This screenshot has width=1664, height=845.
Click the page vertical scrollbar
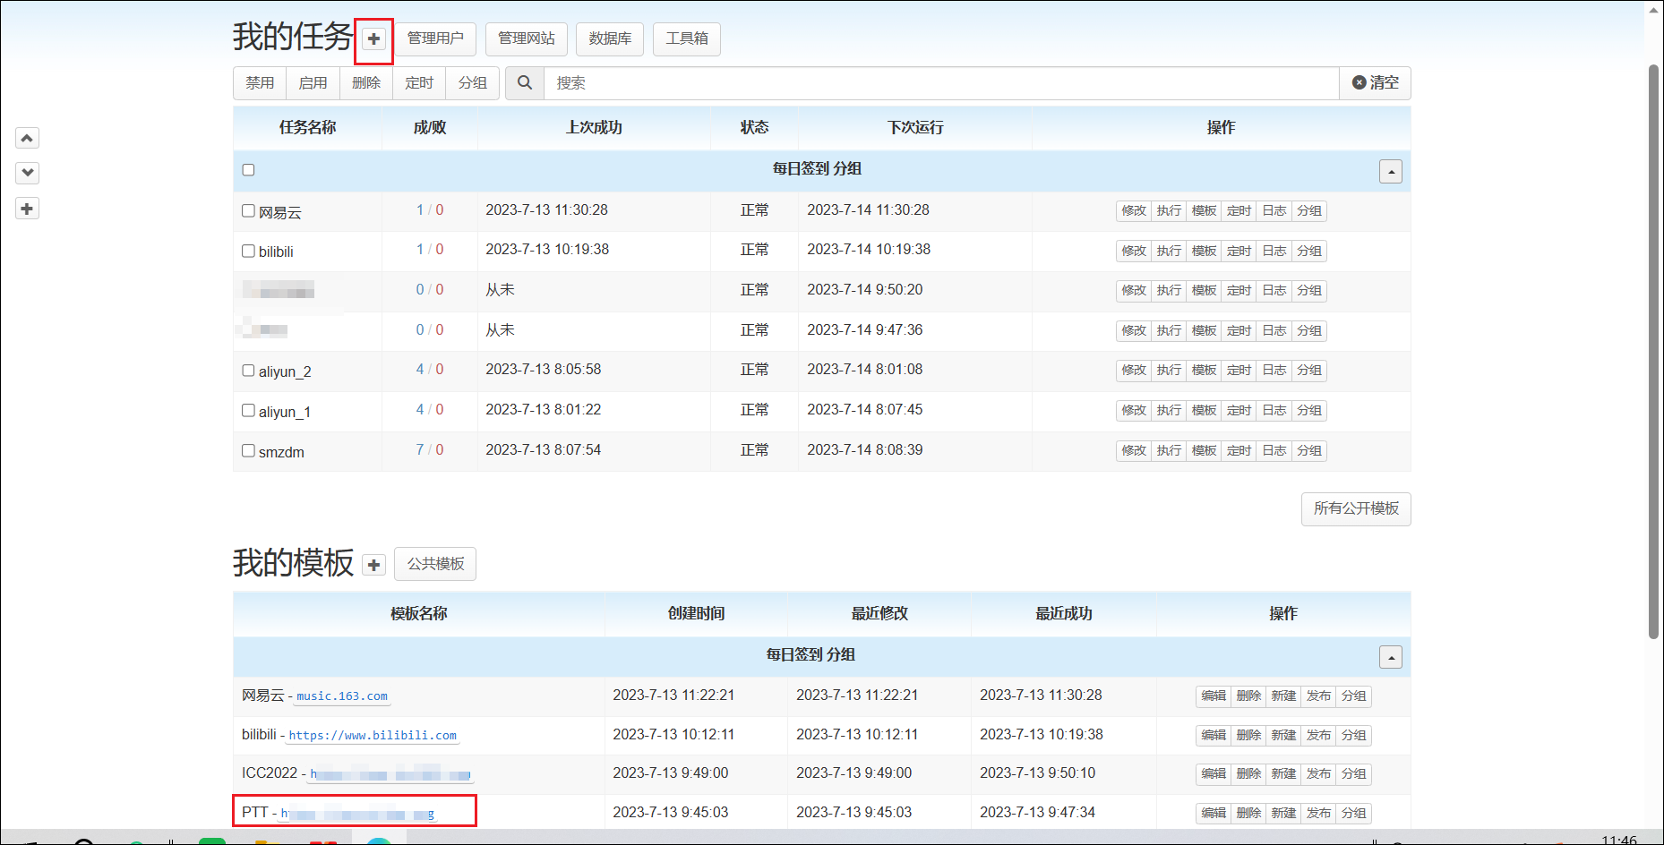tap(1653, 349)
